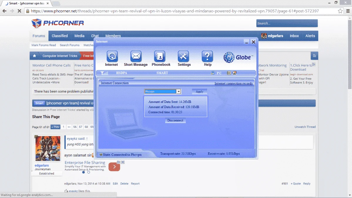
Task: Minimize the Internet dialer window
Action: coord(247,42)
